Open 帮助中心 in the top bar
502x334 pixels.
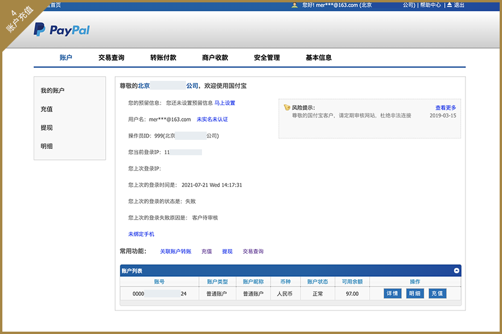coord(431,5)
